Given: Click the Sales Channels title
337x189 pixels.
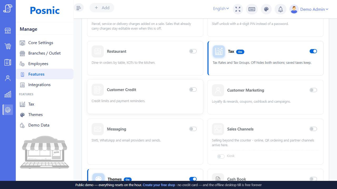Looking at the screenshot, I should (240, 129).
